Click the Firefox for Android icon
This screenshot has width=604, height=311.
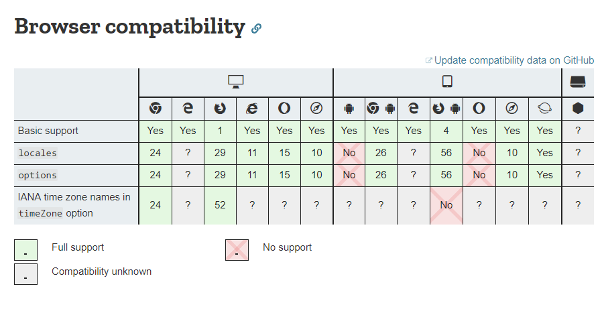click(446, 108)
